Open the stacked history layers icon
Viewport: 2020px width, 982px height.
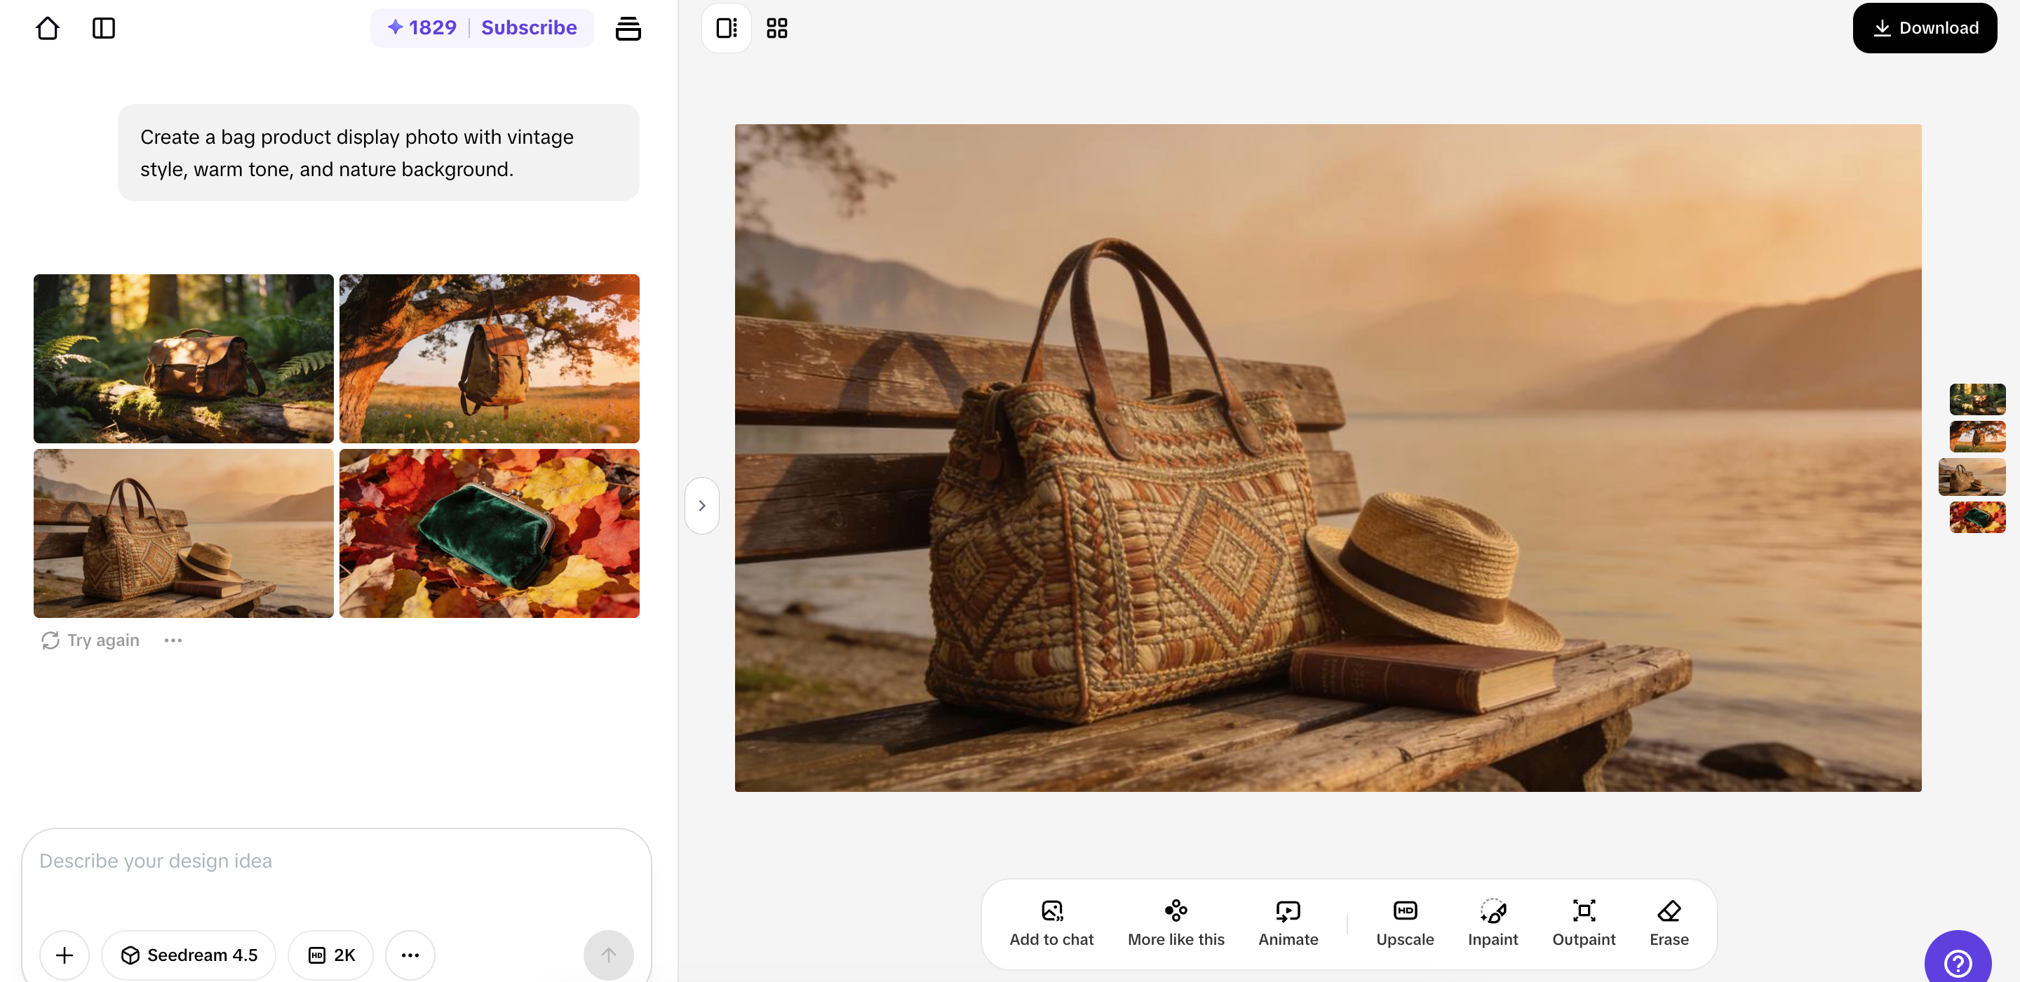[627, 28]
